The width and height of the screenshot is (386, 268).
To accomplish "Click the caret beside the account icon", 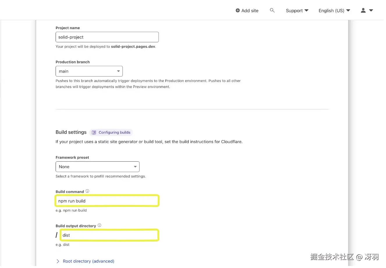I will 371,10.
